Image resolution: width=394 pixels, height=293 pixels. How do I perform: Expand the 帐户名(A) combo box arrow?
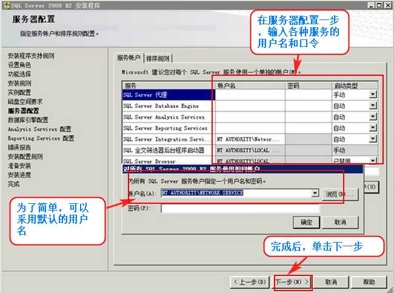click(315, 193)
